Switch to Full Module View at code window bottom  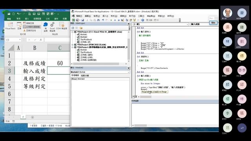136,97
